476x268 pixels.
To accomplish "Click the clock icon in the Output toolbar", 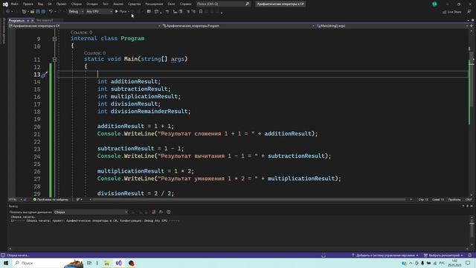I will [169, 212].
